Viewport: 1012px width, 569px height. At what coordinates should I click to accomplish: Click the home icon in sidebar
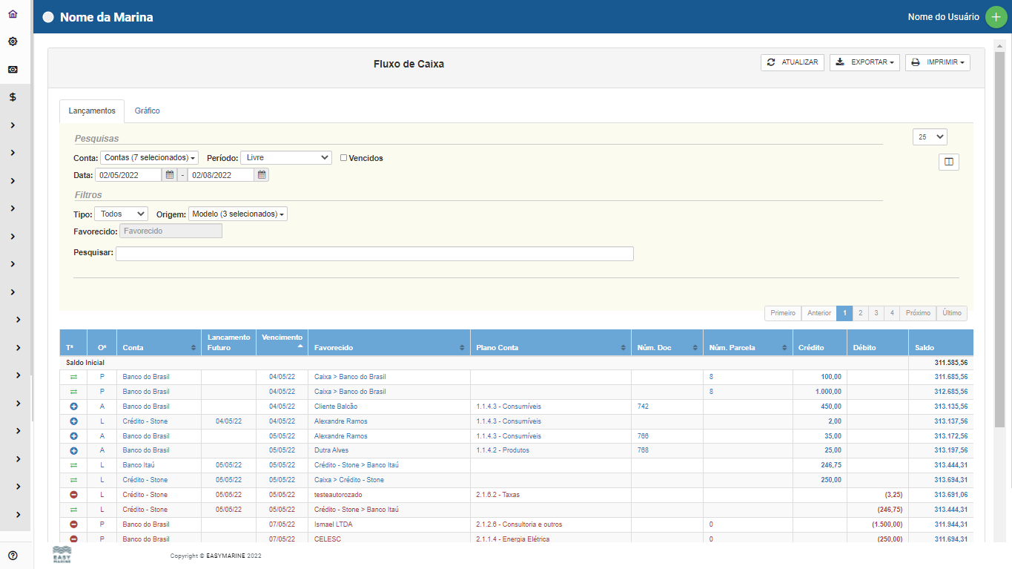point(13,14)
